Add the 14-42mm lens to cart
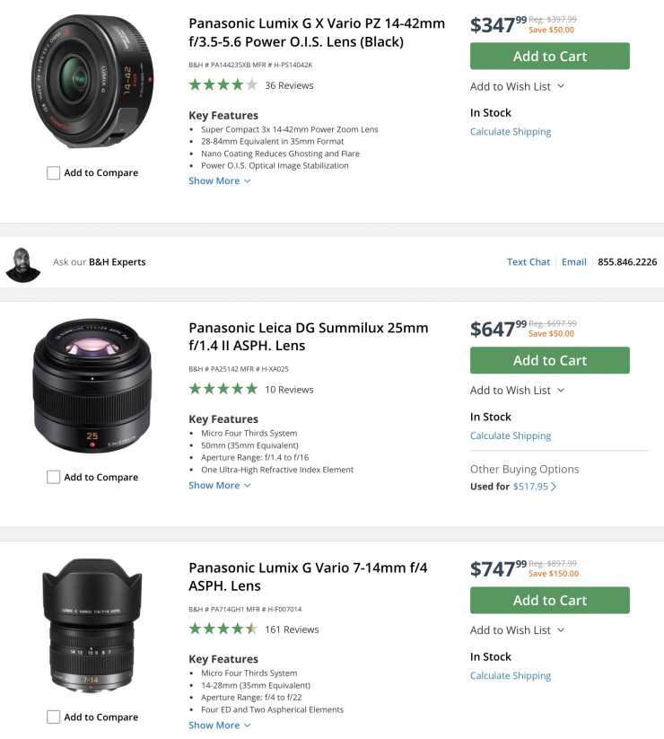The width and height of the screenshot is (664, 739). tap(549, 56)
